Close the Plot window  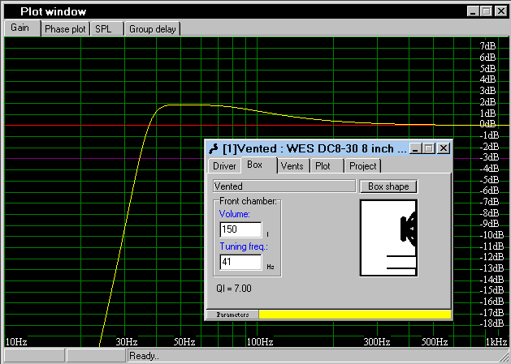point(501,11)
